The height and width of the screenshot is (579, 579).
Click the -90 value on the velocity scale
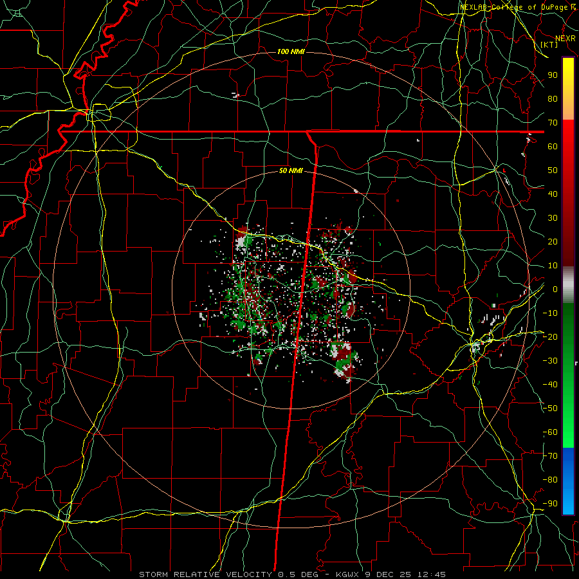(x=550, y=504)
